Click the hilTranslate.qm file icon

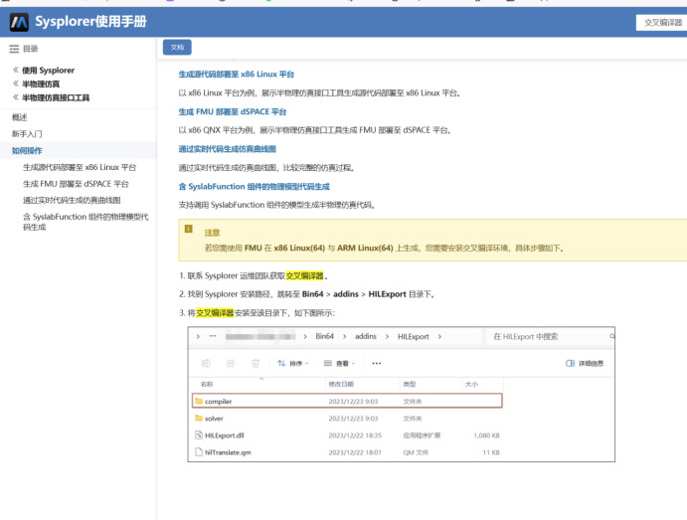pos(199,452)
